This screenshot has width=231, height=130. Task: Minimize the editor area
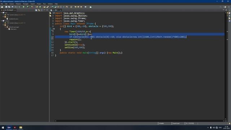tap(223, 10)
